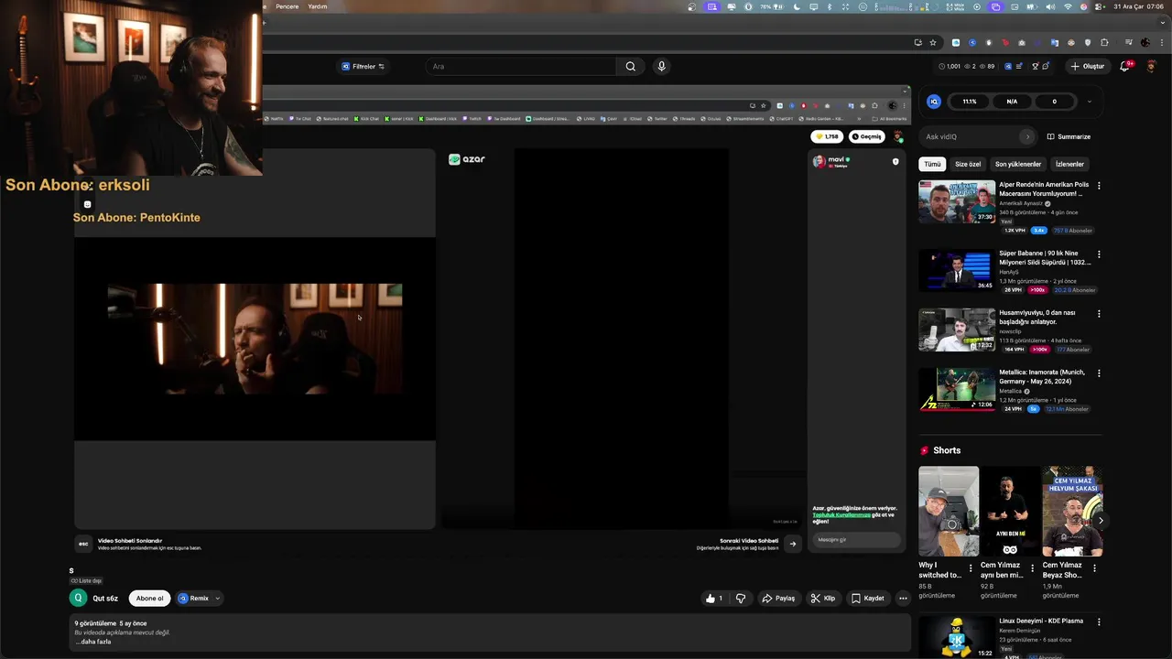
Task: Open the Pencere menu in menu bar
Action: (288, 6)
